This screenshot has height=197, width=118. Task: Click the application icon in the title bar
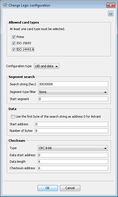pos(5,5)
